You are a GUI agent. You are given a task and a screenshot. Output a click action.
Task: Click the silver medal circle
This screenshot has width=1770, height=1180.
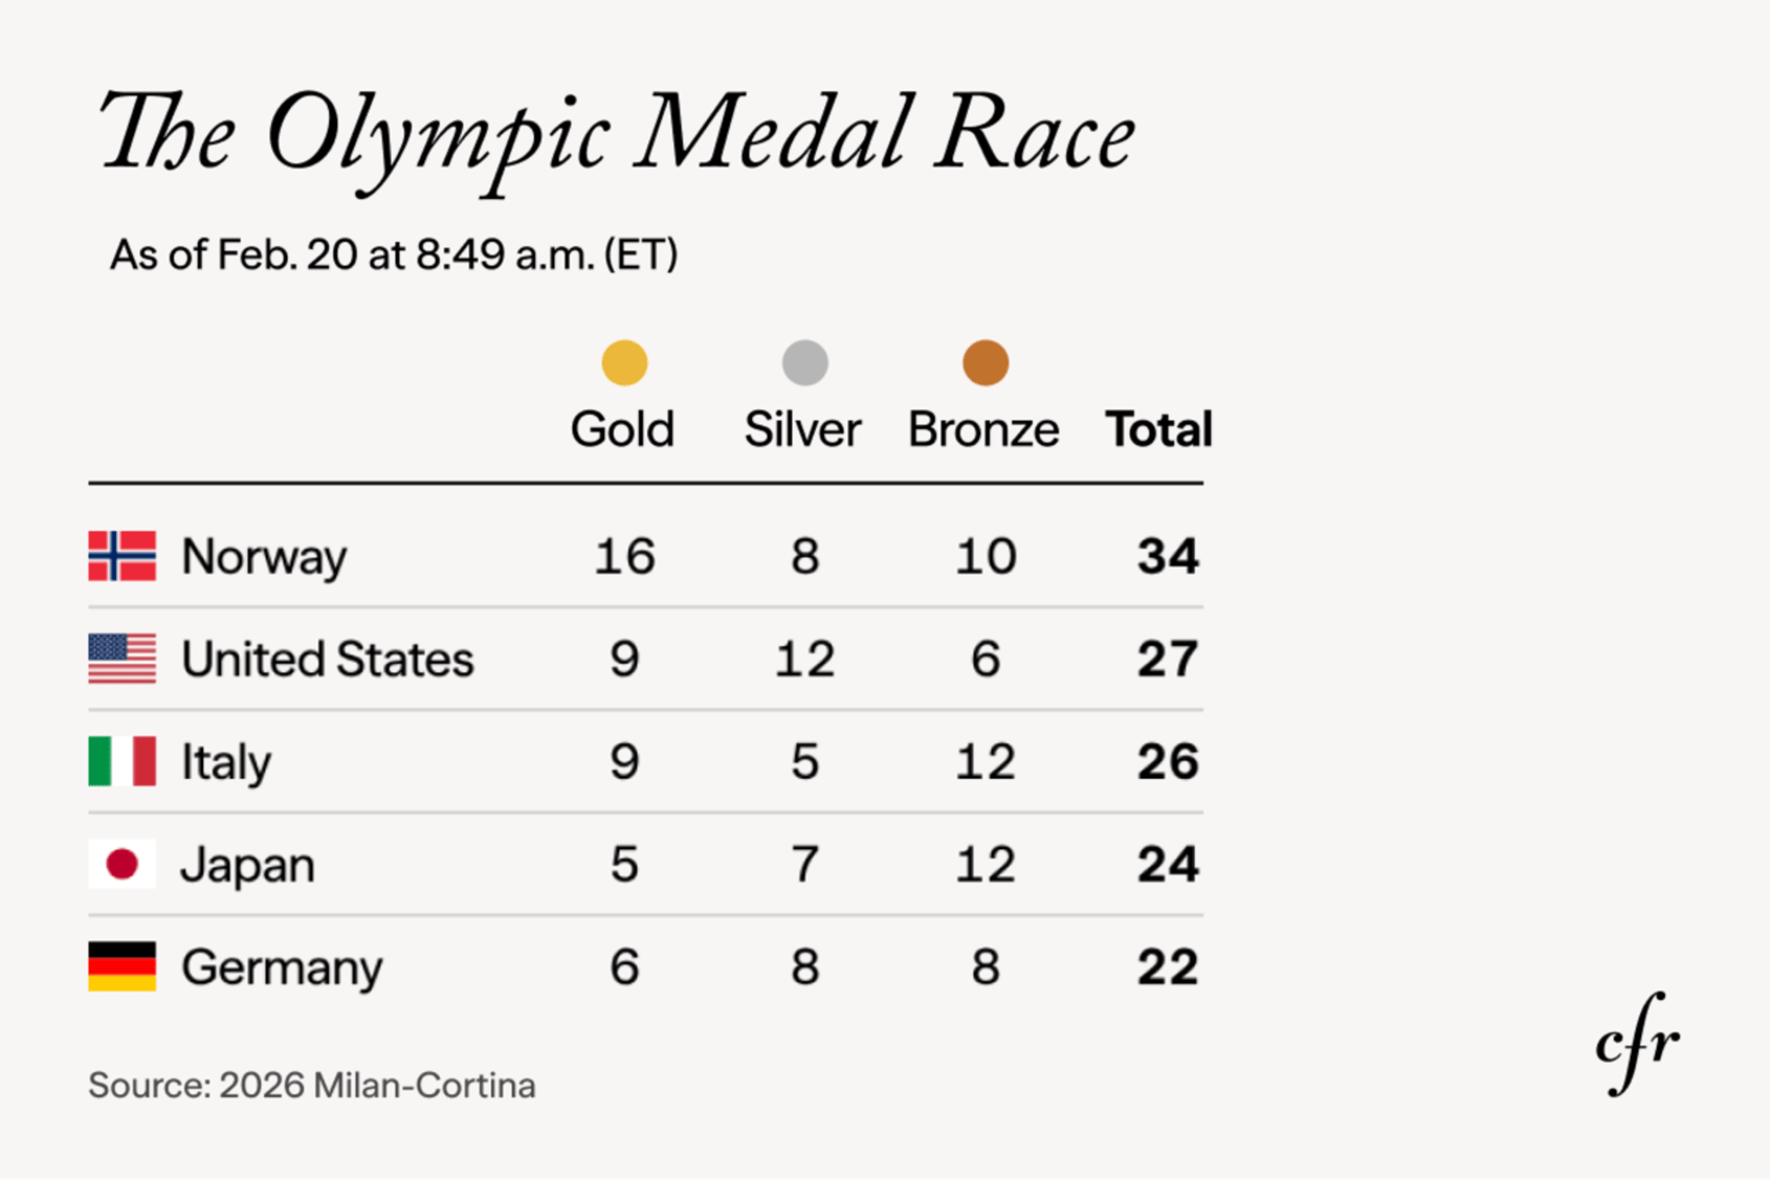(x=805, y=362)
